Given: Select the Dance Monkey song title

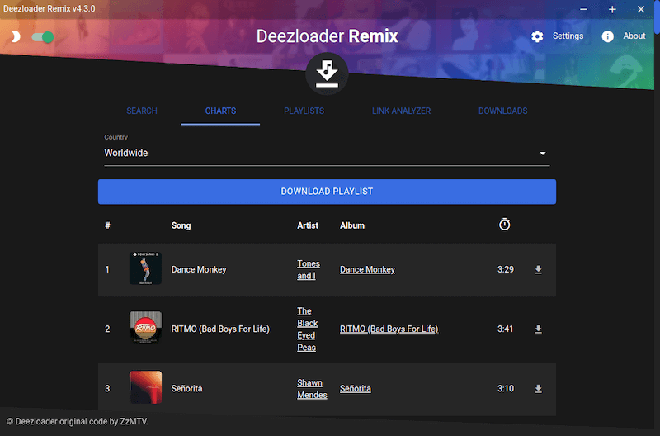Looking at the screenshot, I should (199, 269).
